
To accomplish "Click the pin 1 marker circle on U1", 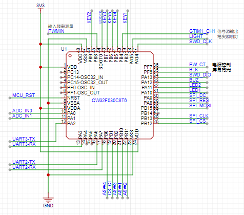I will pos(70,55).
